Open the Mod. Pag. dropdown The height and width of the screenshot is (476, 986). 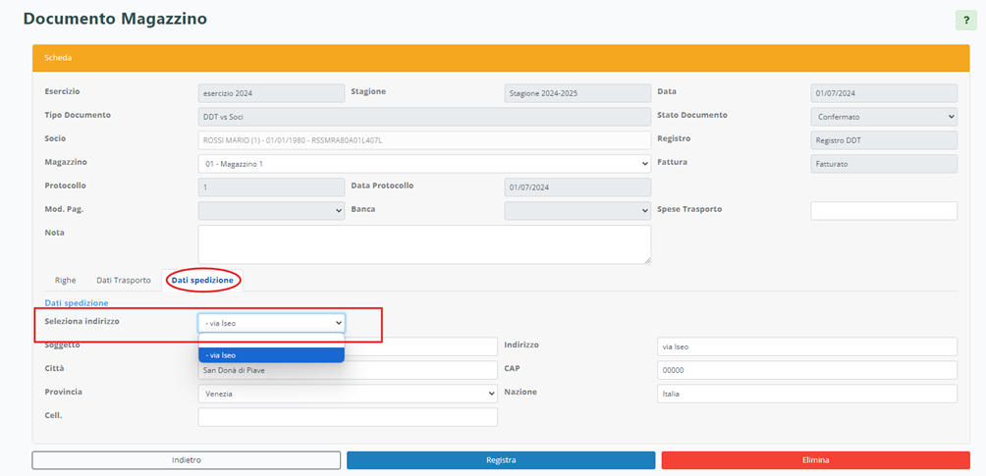[x=271, y=210]
